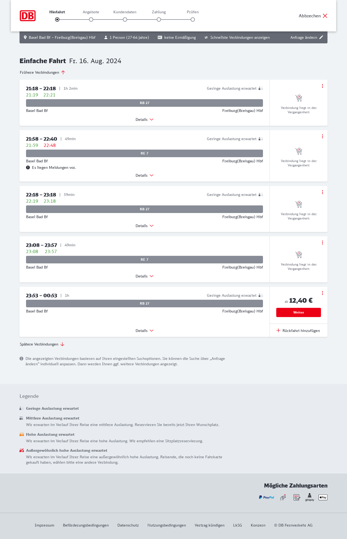This screenshot has width=347, height=539.
Task: Select the Zahlung step circle
Action: (x=159, y=20)
